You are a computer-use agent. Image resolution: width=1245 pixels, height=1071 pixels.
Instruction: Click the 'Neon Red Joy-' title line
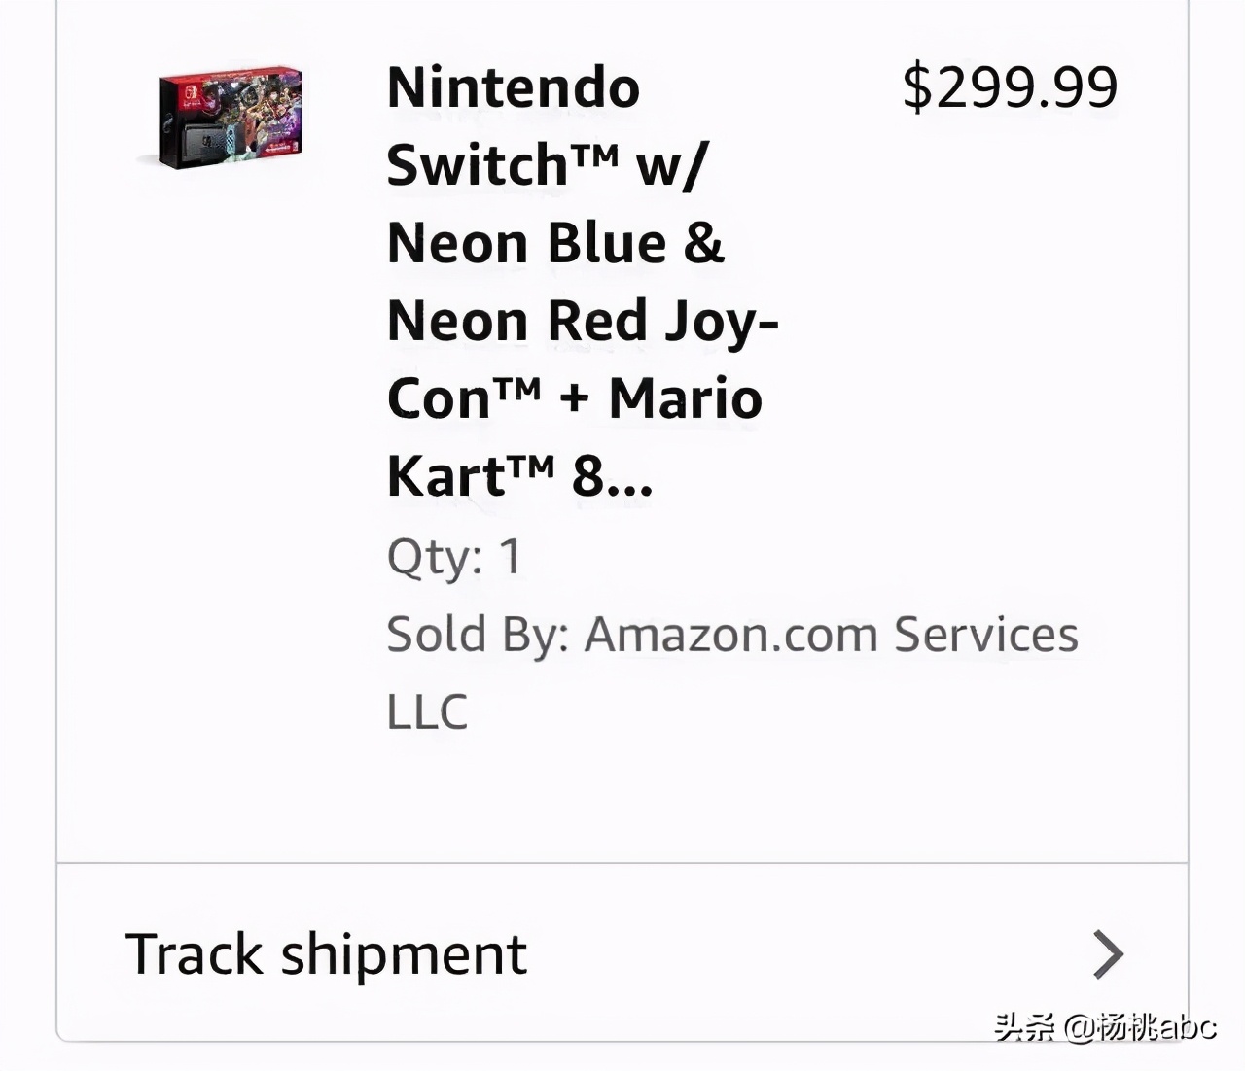tap(582, 321)
